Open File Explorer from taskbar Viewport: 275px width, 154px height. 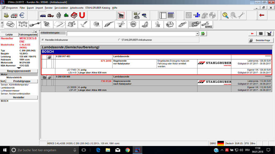click(x=108, y=150)
